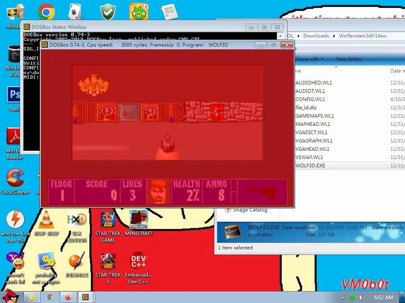Select the VGAGRAPH.WL1 file
Screen dimensions: 405x303
[314, 140]
